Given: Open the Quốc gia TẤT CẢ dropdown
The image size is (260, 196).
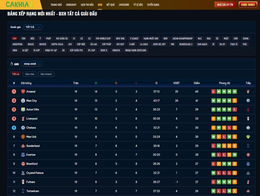Looking at the screenshot, I should pos(32,27).
